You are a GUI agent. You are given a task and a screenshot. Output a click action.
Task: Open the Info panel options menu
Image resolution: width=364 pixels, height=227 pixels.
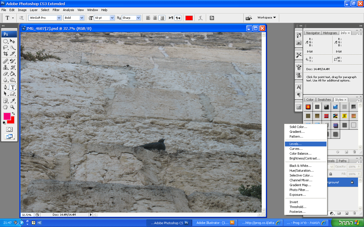point(360,33)
